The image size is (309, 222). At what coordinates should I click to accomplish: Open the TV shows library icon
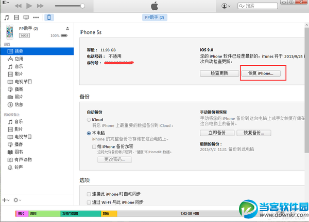[x=26, y=17]
